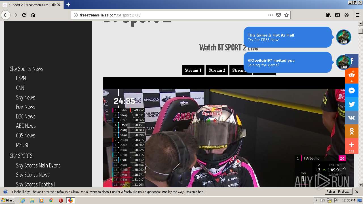Open the Library bookmarks panel
This screenshot has width=363, height=204.
(x=328, y=15)
